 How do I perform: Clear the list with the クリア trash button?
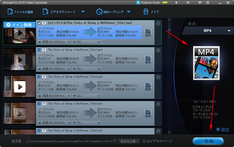pyautogui.click(x=151, y=12)
